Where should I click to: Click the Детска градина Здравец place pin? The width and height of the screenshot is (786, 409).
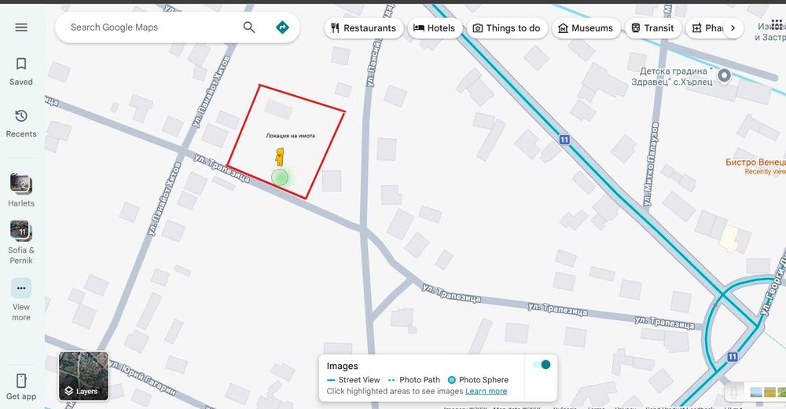[724, 75]
